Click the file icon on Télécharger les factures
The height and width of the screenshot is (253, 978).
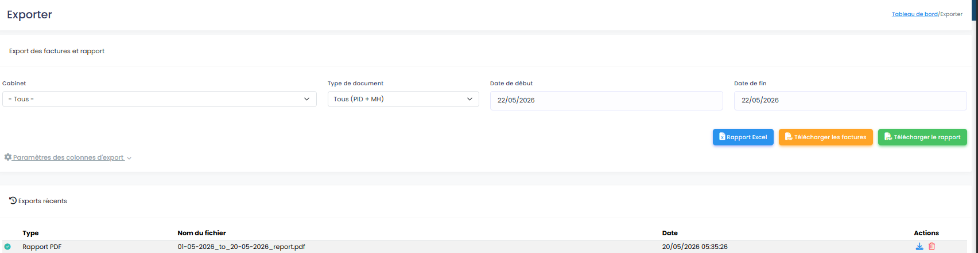click(x=789, y=137)
